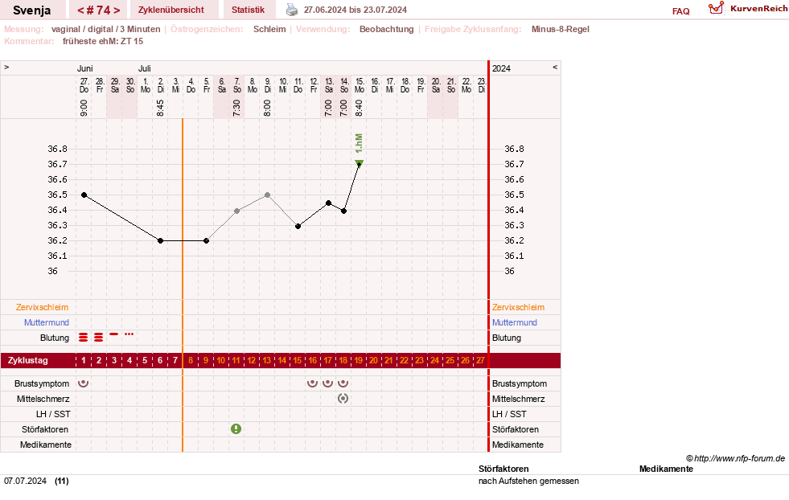Image resolution: width=789 pixels, height=500 pixels.
Task: Open the KurvenReich logo link
Action: 747,9
